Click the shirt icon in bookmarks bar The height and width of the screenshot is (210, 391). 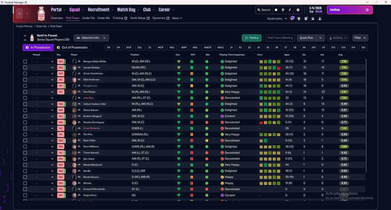[299, 19]
